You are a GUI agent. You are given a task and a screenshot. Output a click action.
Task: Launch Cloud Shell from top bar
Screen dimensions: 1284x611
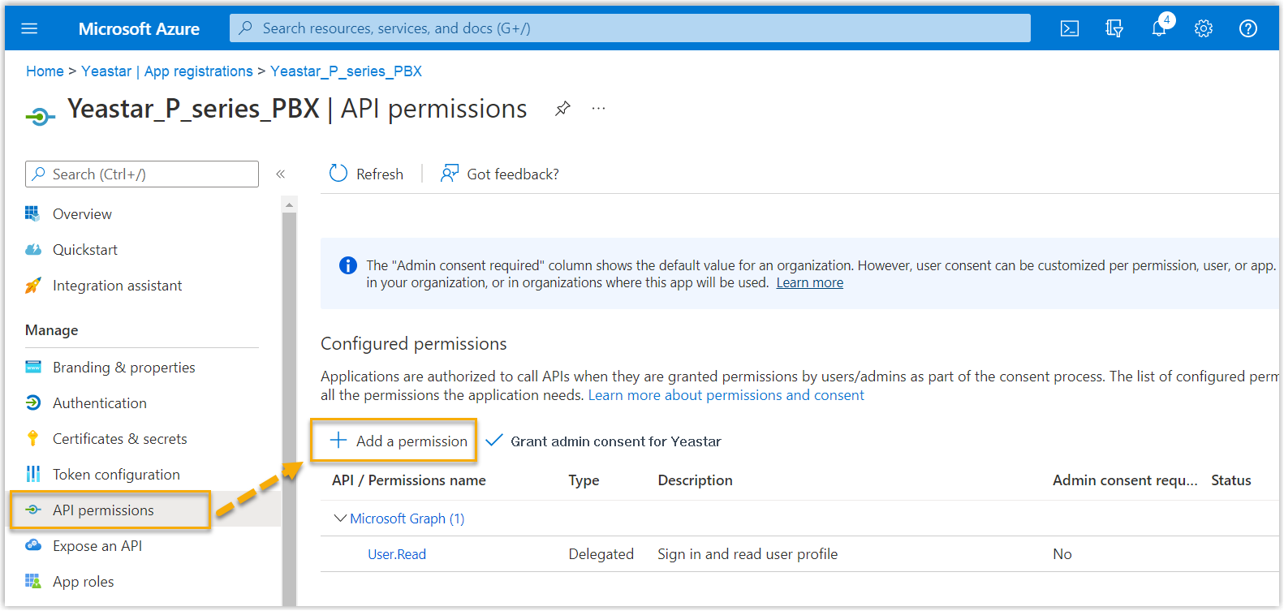tap(1070, 28)
